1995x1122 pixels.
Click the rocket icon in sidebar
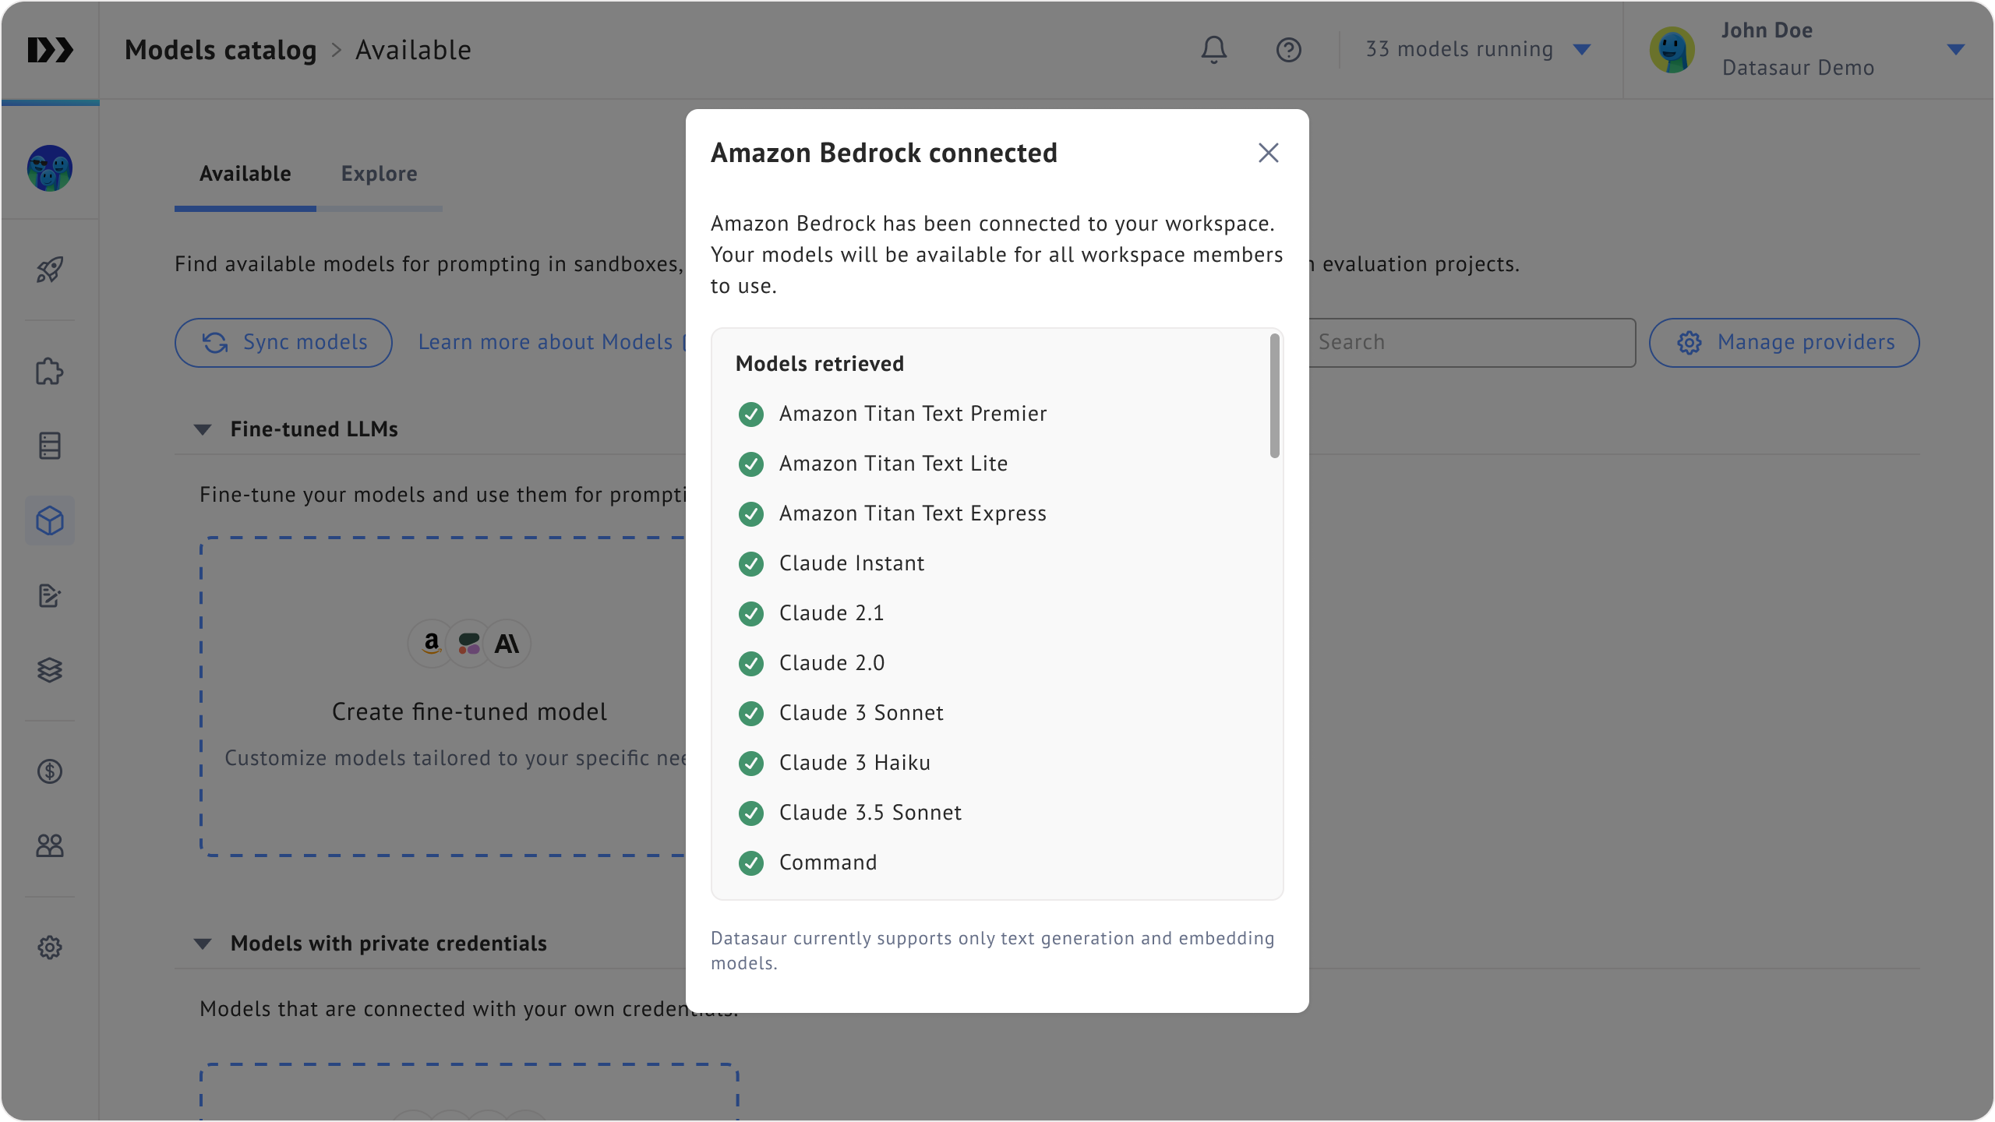click(50, 270)
